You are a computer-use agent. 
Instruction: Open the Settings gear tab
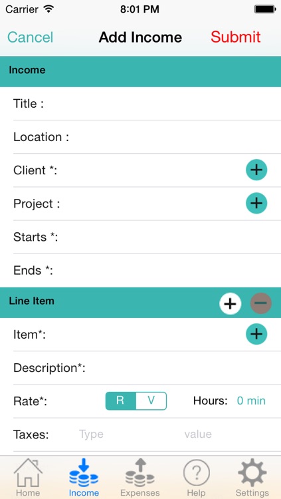(x=252, y=477)
